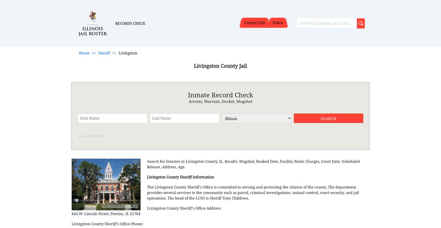Viewport: 441px width, 228px height.
Task: Click the Livingston County Jail heading
Action: pos(220,66)
